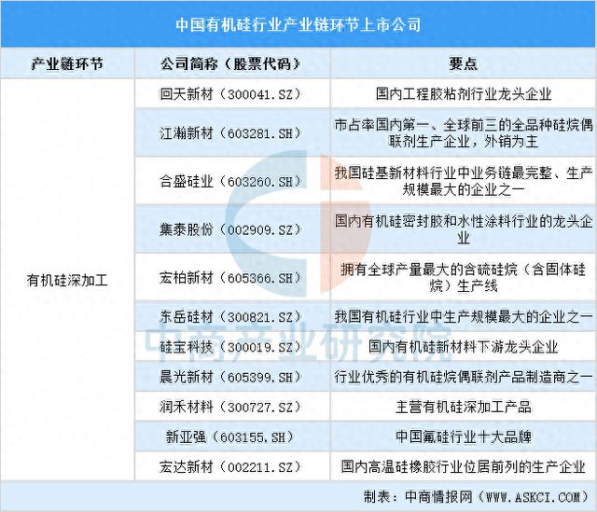Click the description starting 我国硅基新材料行业中业务链
The width and height of the screenshot is (597, 512).
pyautogui.click(x=464, y=181)
